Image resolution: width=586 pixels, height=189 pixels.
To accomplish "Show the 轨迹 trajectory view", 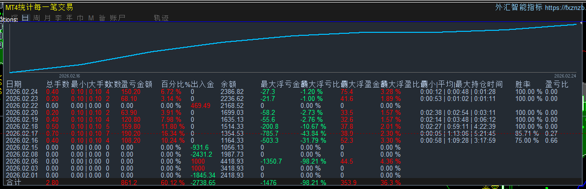I will (x=161, y=17).
